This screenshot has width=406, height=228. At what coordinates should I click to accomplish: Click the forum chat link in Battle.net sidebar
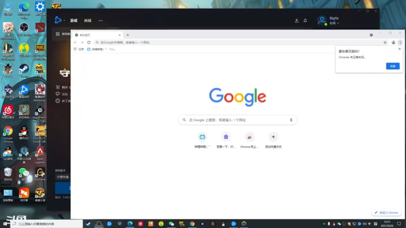tap(61, 94)
